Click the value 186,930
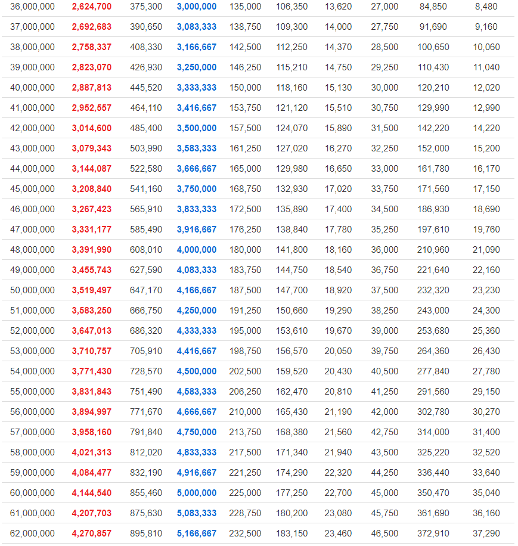This screenshot has height=546, width=518. click(433, 209)
